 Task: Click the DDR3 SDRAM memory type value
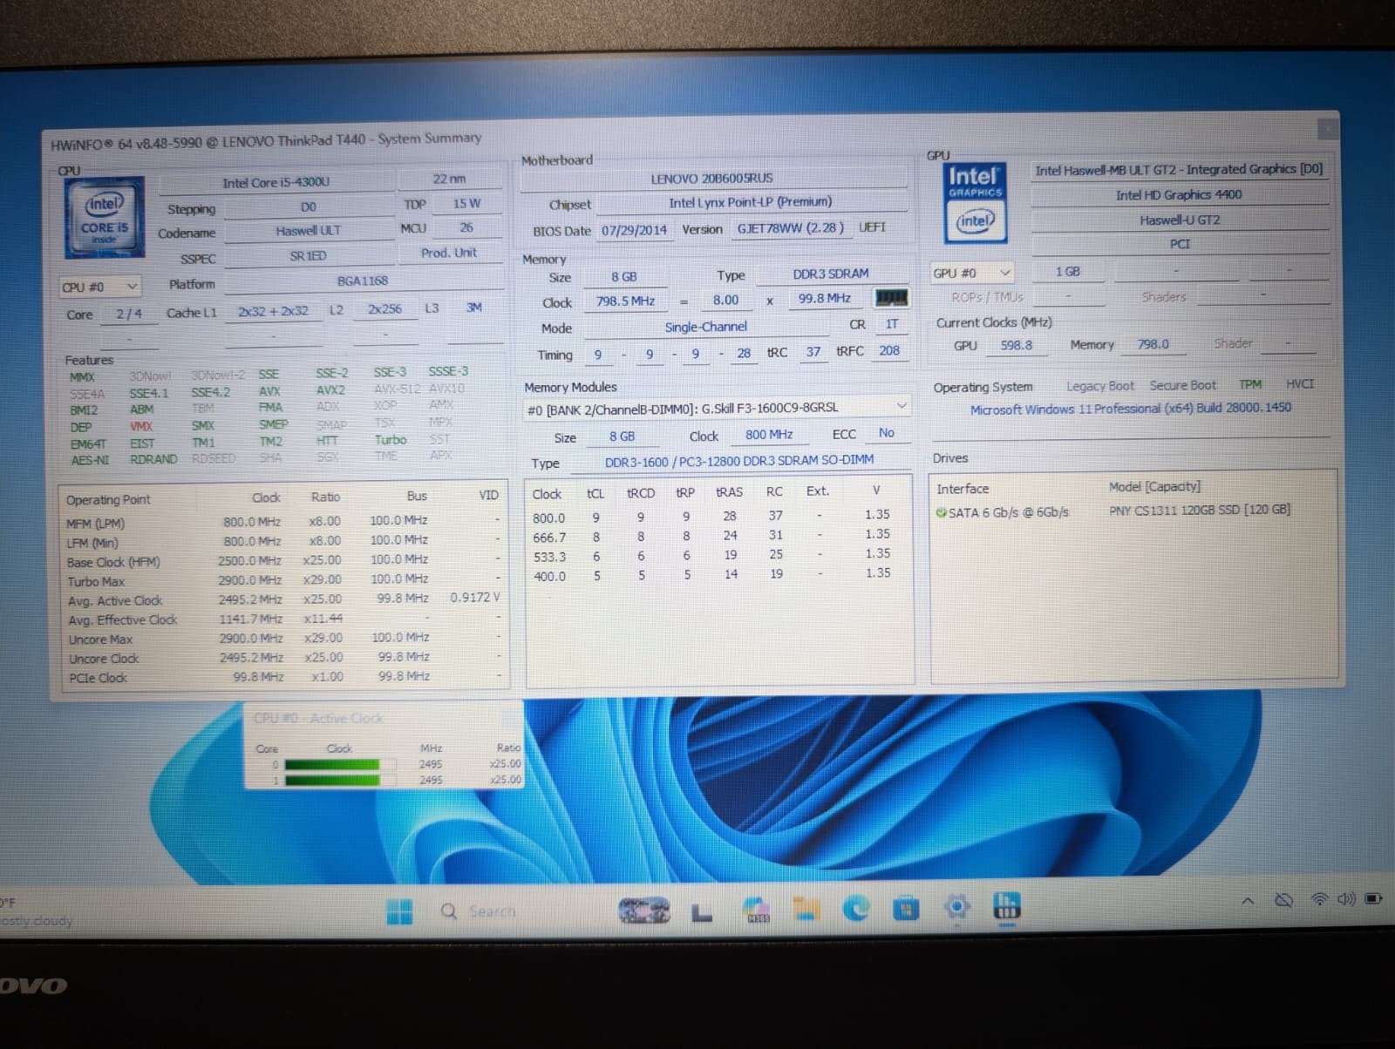(831, 274)
